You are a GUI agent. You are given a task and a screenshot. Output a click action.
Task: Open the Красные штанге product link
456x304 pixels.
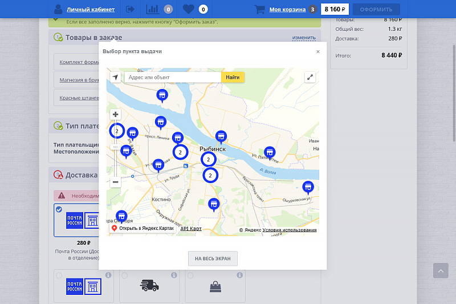tap(79, 98)
